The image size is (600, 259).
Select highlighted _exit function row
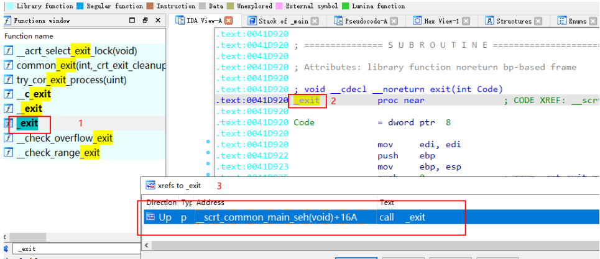point(85,124)
